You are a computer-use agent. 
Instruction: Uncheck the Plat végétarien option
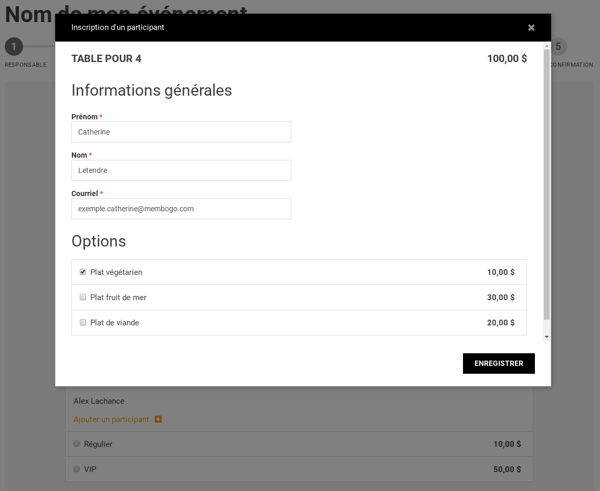point(82,272)
